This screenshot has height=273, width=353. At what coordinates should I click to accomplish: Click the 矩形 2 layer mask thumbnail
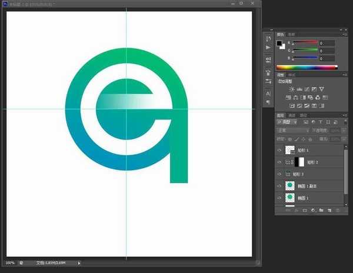(x=300, y=162)
